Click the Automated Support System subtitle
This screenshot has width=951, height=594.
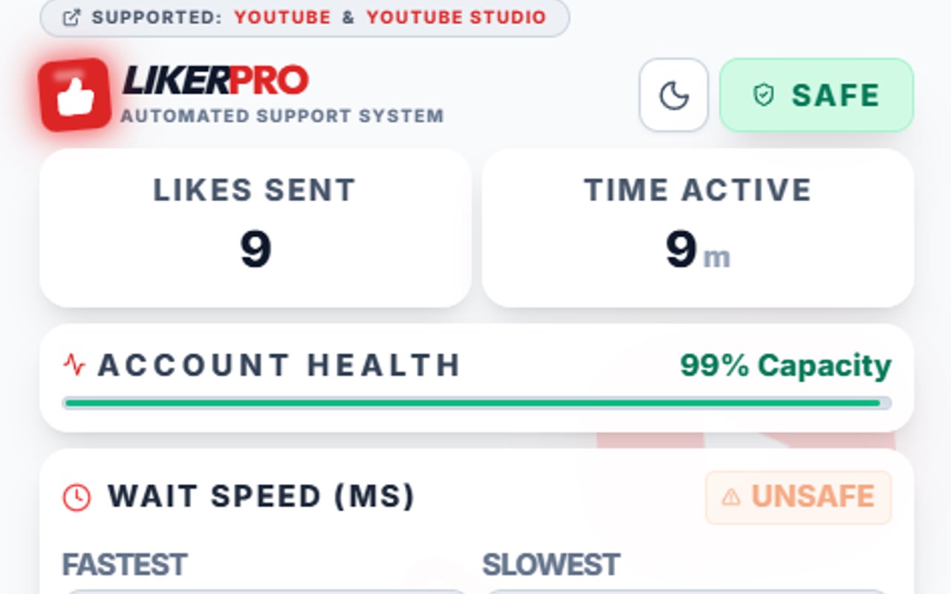(x=282, y=117)
